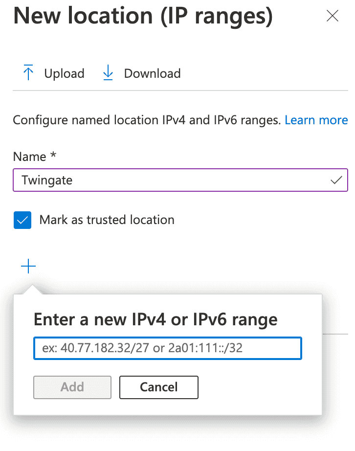Click the 'Mark as trusted location' label
This screenshot has height=451, width=355.
107,220
